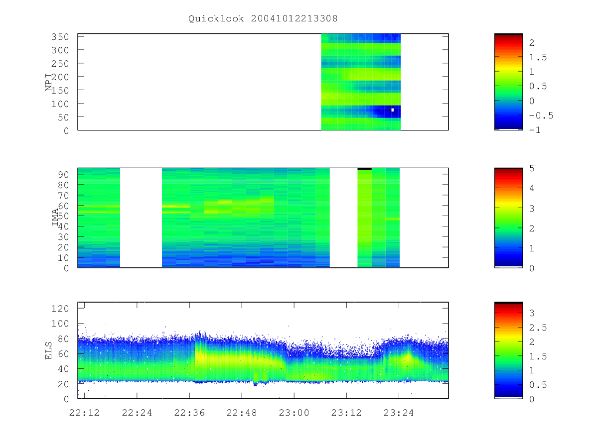
Task: Click the 4 value on IMA colorbar
Action: pos(532,188)
